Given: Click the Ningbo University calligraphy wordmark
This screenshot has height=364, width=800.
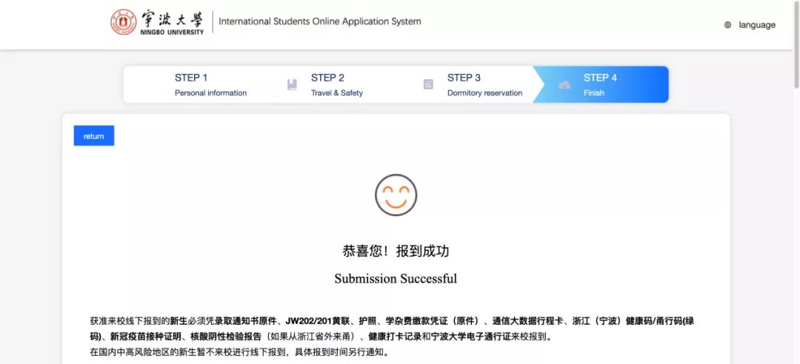Looking at the screenshot, I should (170, 18).
